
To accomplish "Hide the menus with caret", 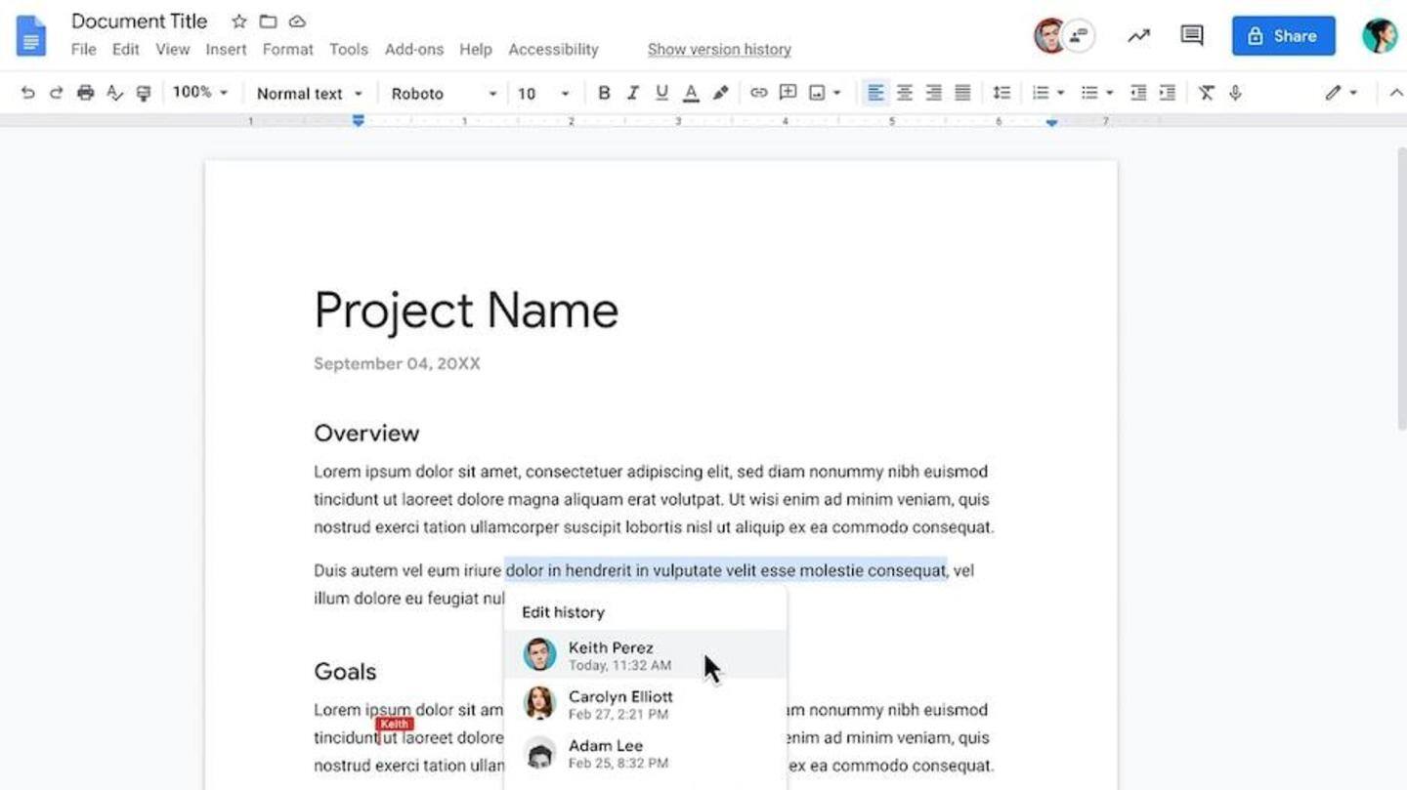I will pos(1395,93).
